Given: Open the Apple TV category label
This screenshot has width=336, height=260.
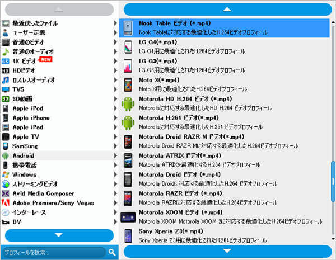Looking at the screenshot, I should [26, 137].
